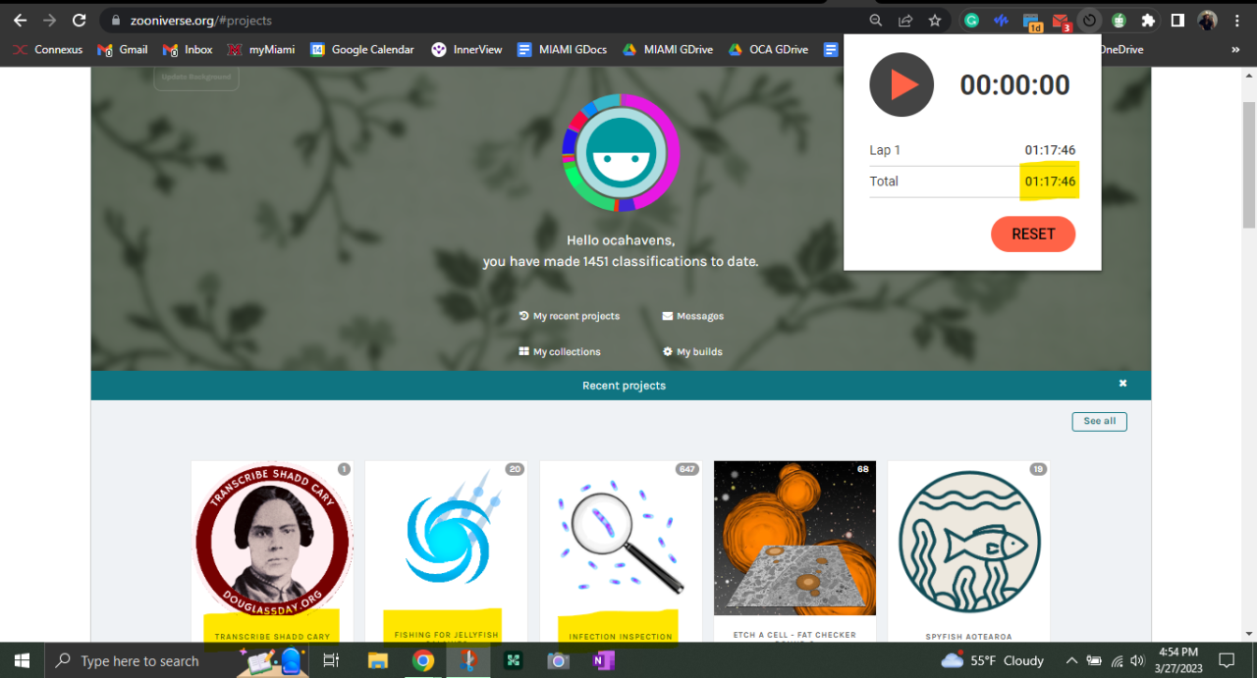This screenshot has width=1257, height=678.
Task: Open My collections
Action: point(560,351)
